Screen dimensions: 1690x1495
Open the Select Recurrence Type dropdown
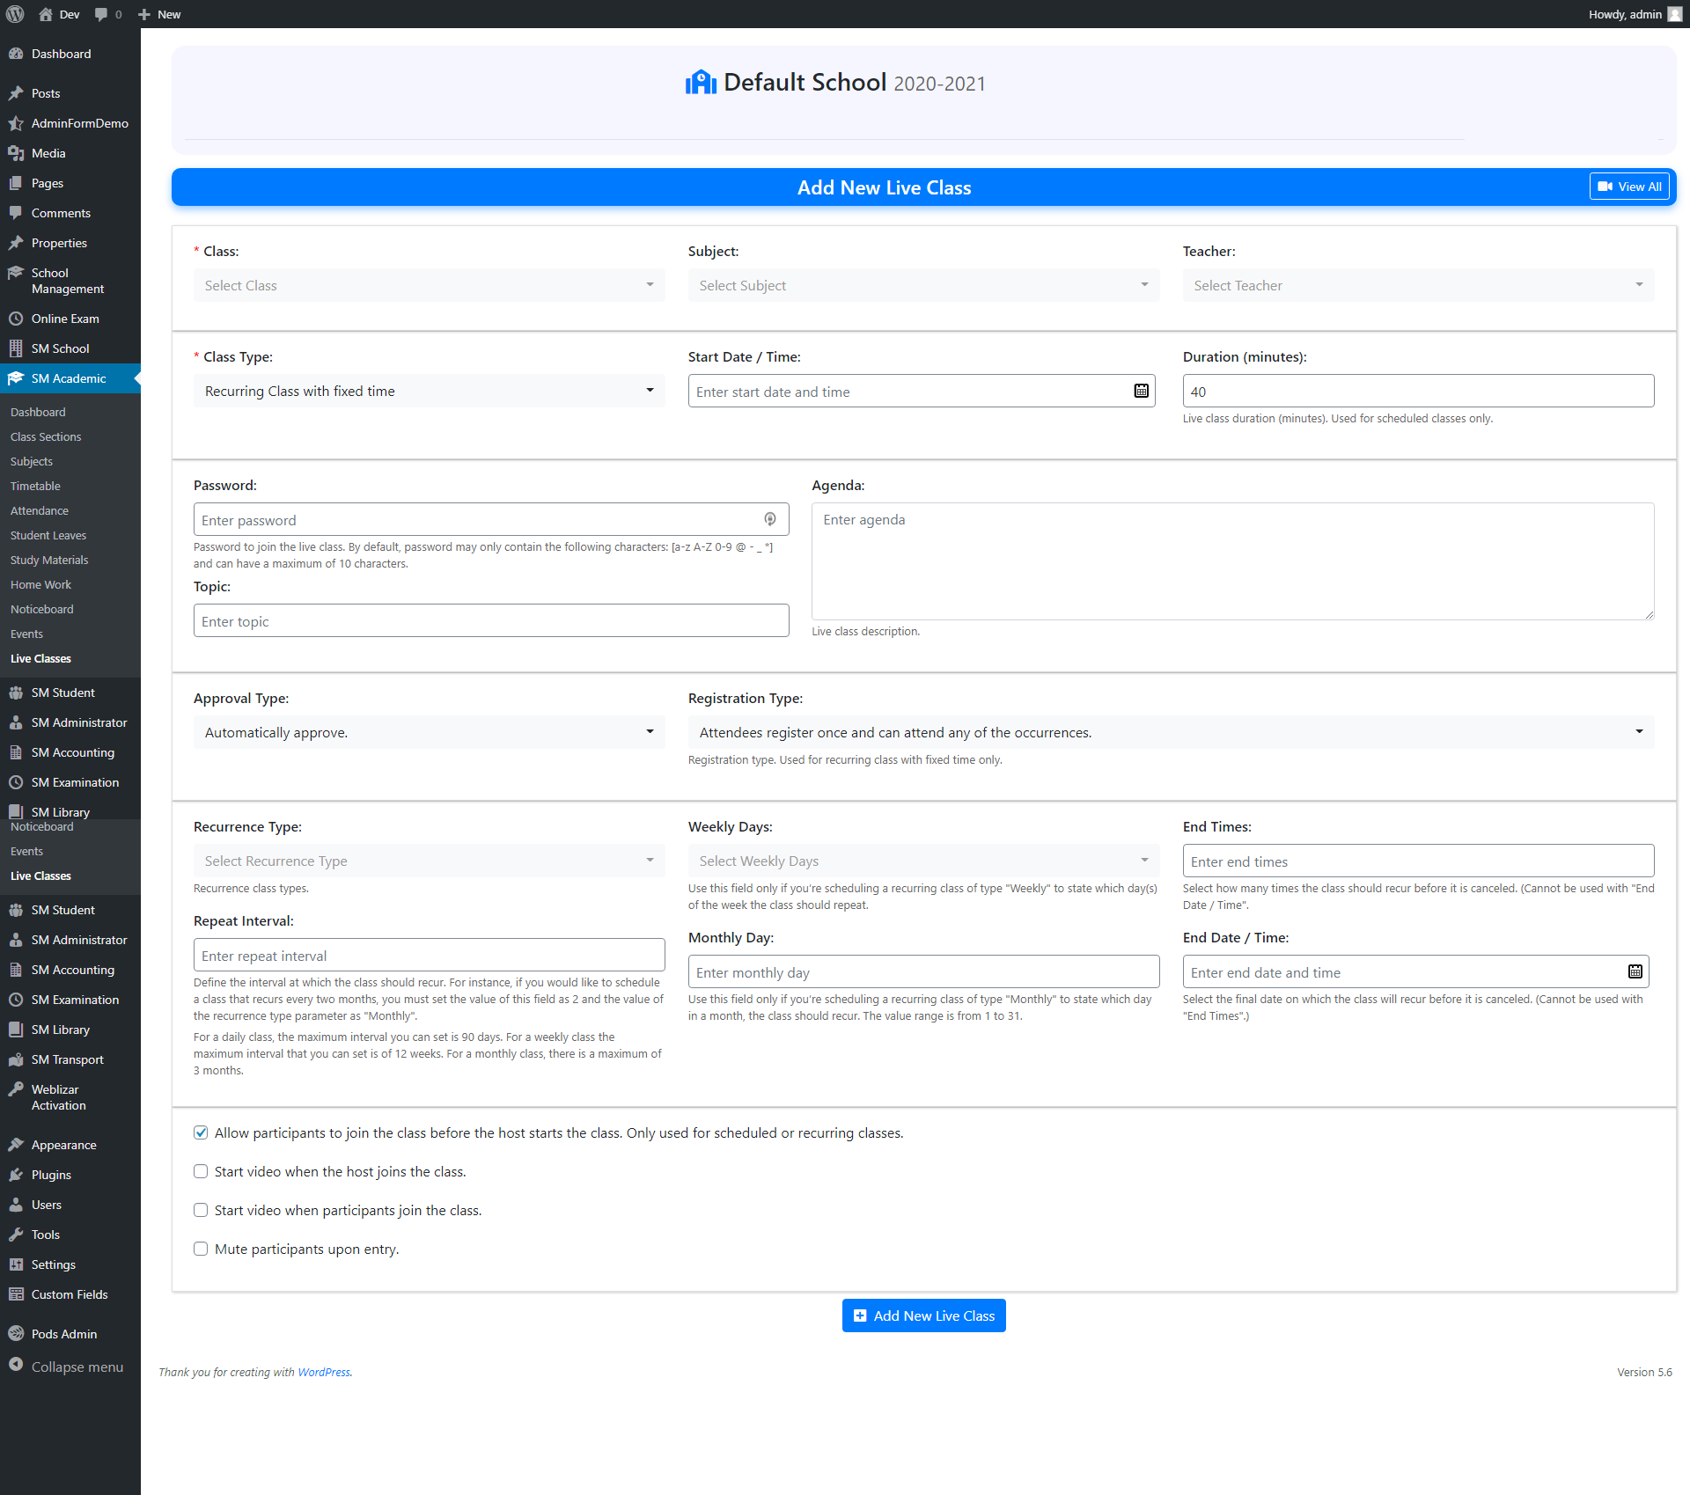point(429,861)
